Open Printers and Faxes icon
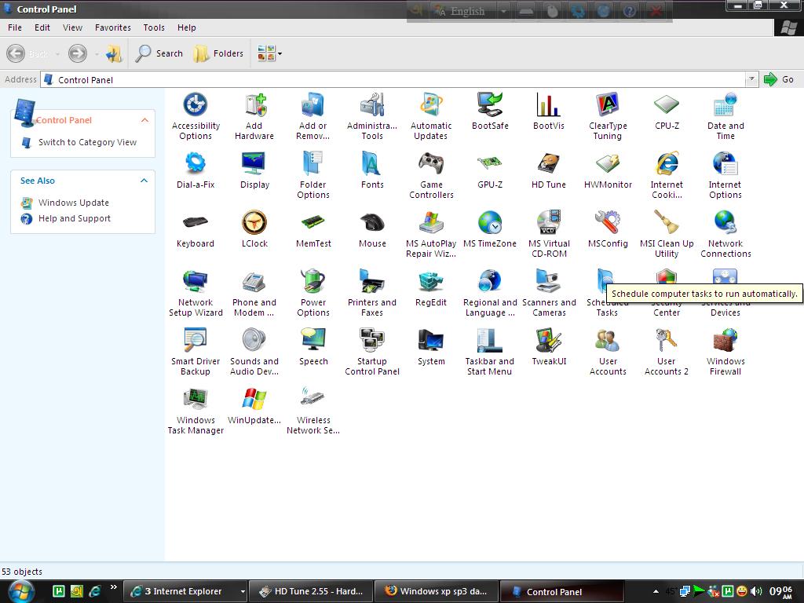Viewport: 804px width, 603px height. tap(371, 282)
